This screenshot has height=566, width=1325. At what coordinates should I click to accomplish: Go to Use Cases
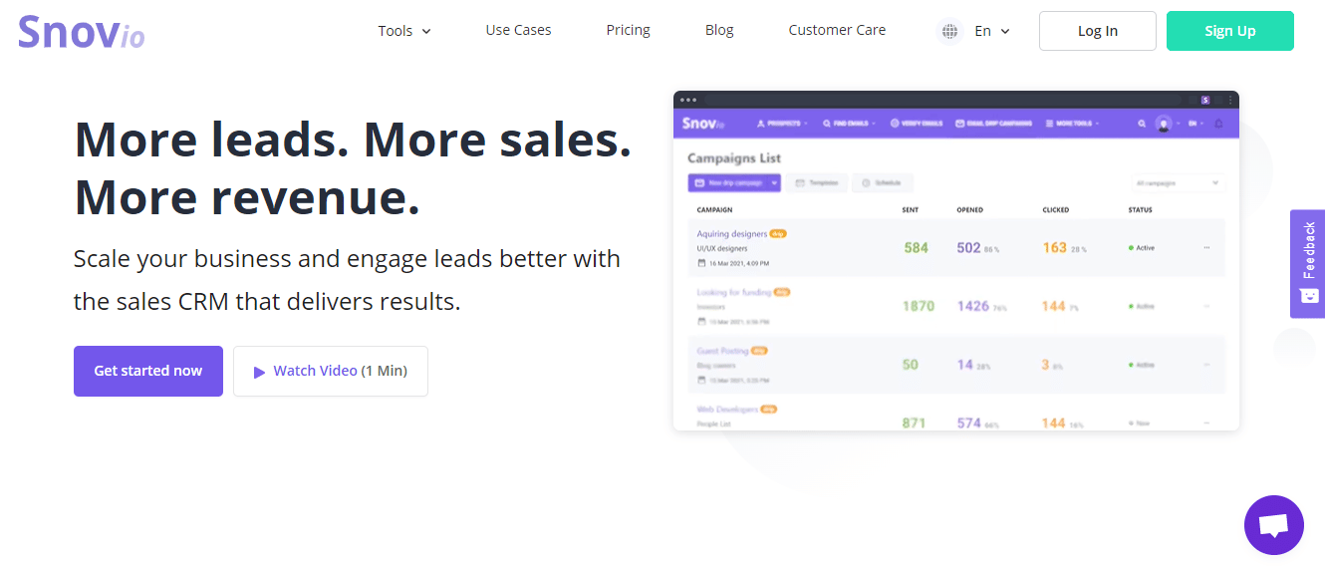tap(518, 30)
